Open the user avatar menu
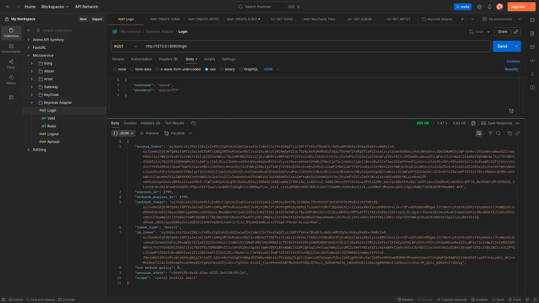Image resolution: width=539 pixels, height=303 pixels. tap(500, 7)
